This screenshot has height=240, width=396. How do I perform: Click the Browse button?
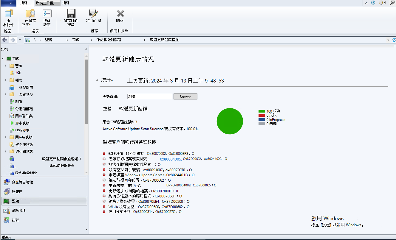(185, 96)
